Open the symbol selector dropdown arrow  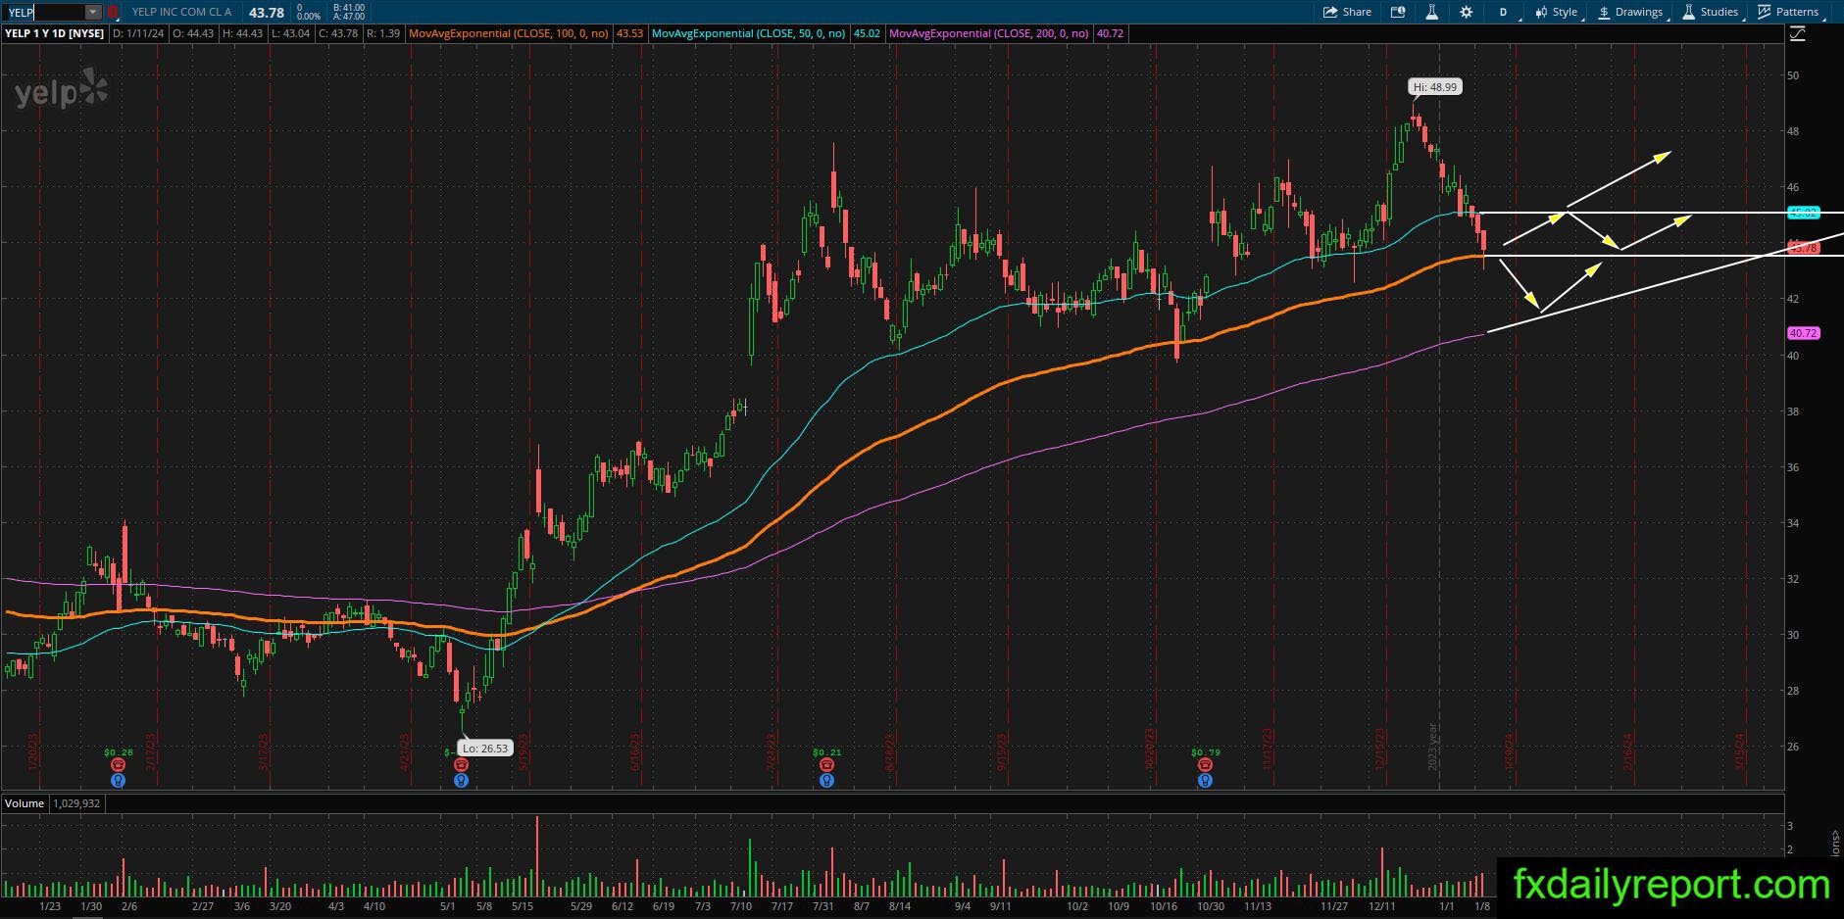click(93, 12)
